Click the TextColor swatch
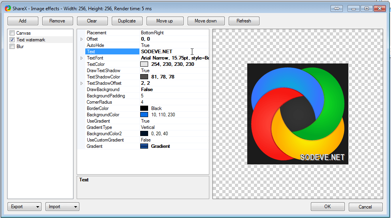Viewport: 391px width, 218px height. [x=144, y=64]
